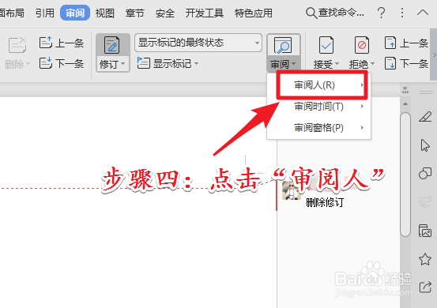This screenshot has height=308, width=437.
Task: Expand the 拒绝 dropdown arrow
Action: click(x=373, y=64)
